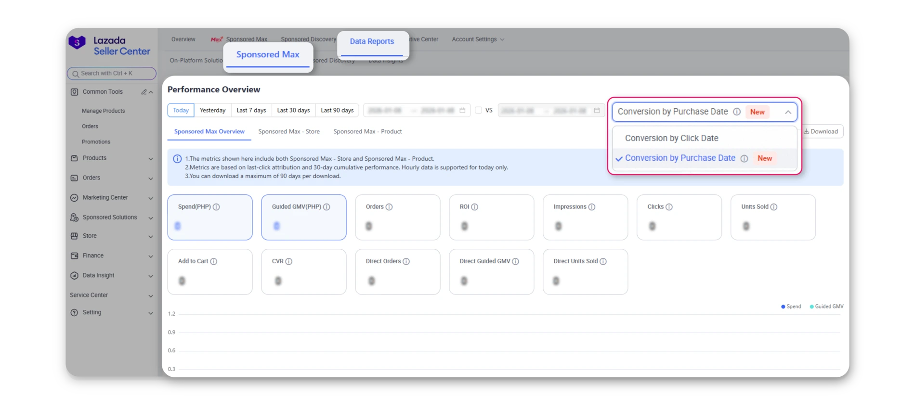Screen dimensions: 915x410
Task: Collapse the Conversion by Purchase Date dropdown
Action: pyautogui.click(x=788, y=112)
